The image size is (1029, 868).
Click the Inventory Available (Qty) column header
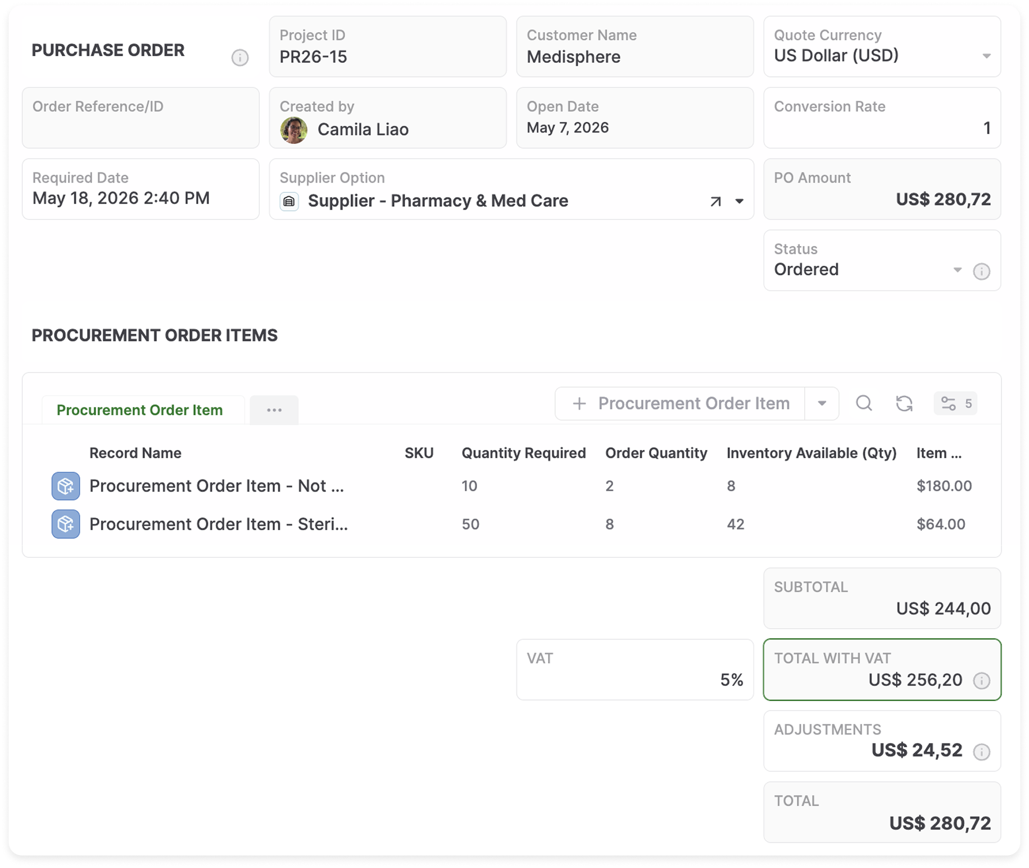click(x=812, y=453)
